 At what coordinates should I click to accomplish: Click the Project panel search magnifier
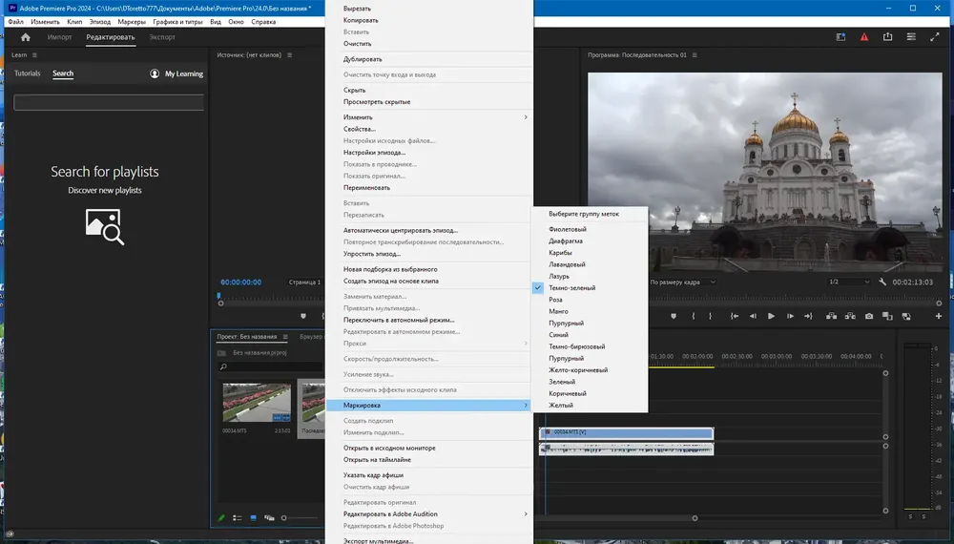pyautogui.click(x=223, y=366)
